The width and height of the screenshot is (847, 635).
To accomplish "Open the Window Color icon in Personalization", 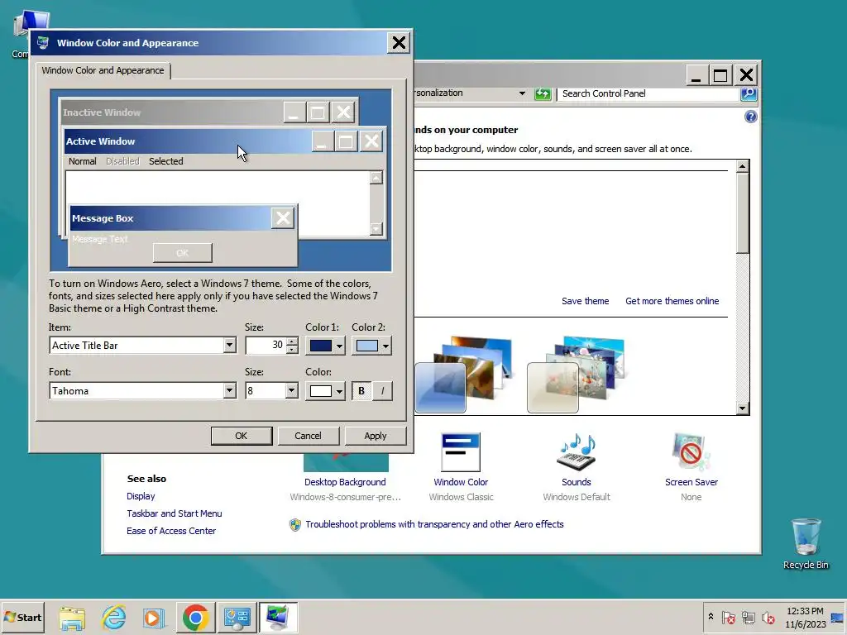I will coord(460,452).
